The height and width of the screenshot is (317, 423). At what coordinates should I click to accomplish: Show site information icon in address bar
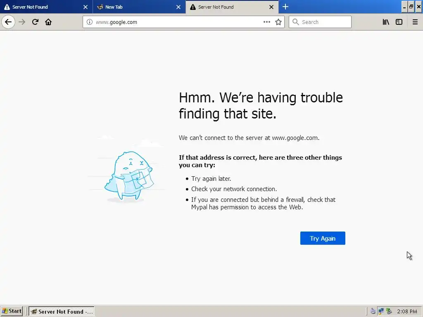(89, 22)
